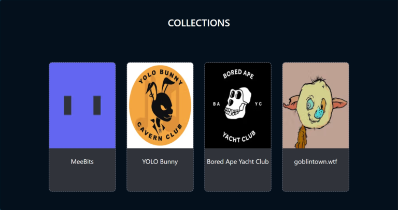
Task: Click the goblintown.wtf collection name
Action: point(316,161)
